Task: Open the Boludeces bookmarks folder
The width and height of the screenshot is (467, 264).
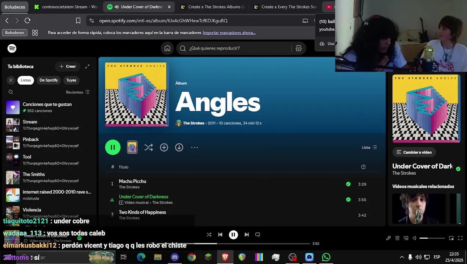Action: (x=15, y=33)
